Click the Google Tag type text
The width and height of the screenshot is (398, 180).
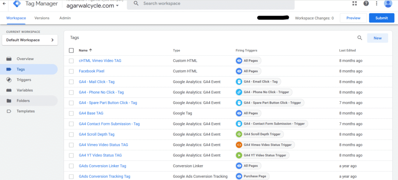coord(182,113)
